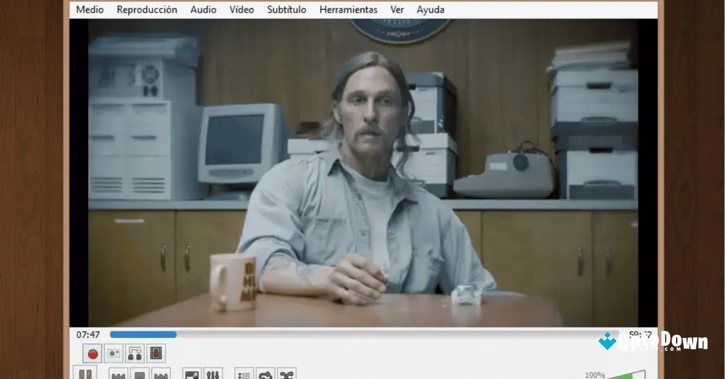Open the extended settings equalizer icon
Image resolution: width=725 pixels, height=379 pixels.
click(x=211, y=374)
